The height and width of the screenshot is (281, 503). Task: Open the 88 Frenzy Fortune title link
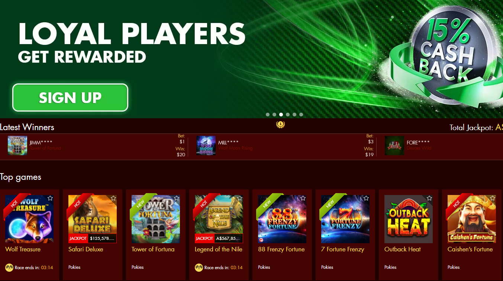(281, 249)
